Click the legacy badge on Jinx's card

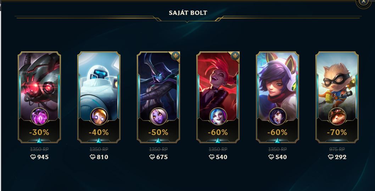(235, 56)
